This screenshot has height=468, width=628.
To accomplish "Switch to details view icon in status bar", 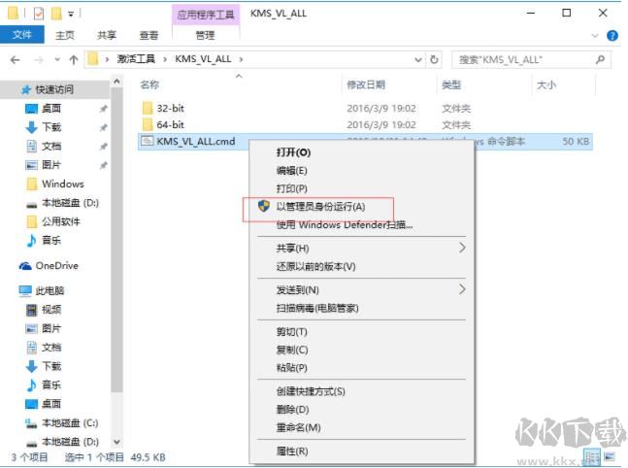I will pyautogui.click(x=592, y=456).
